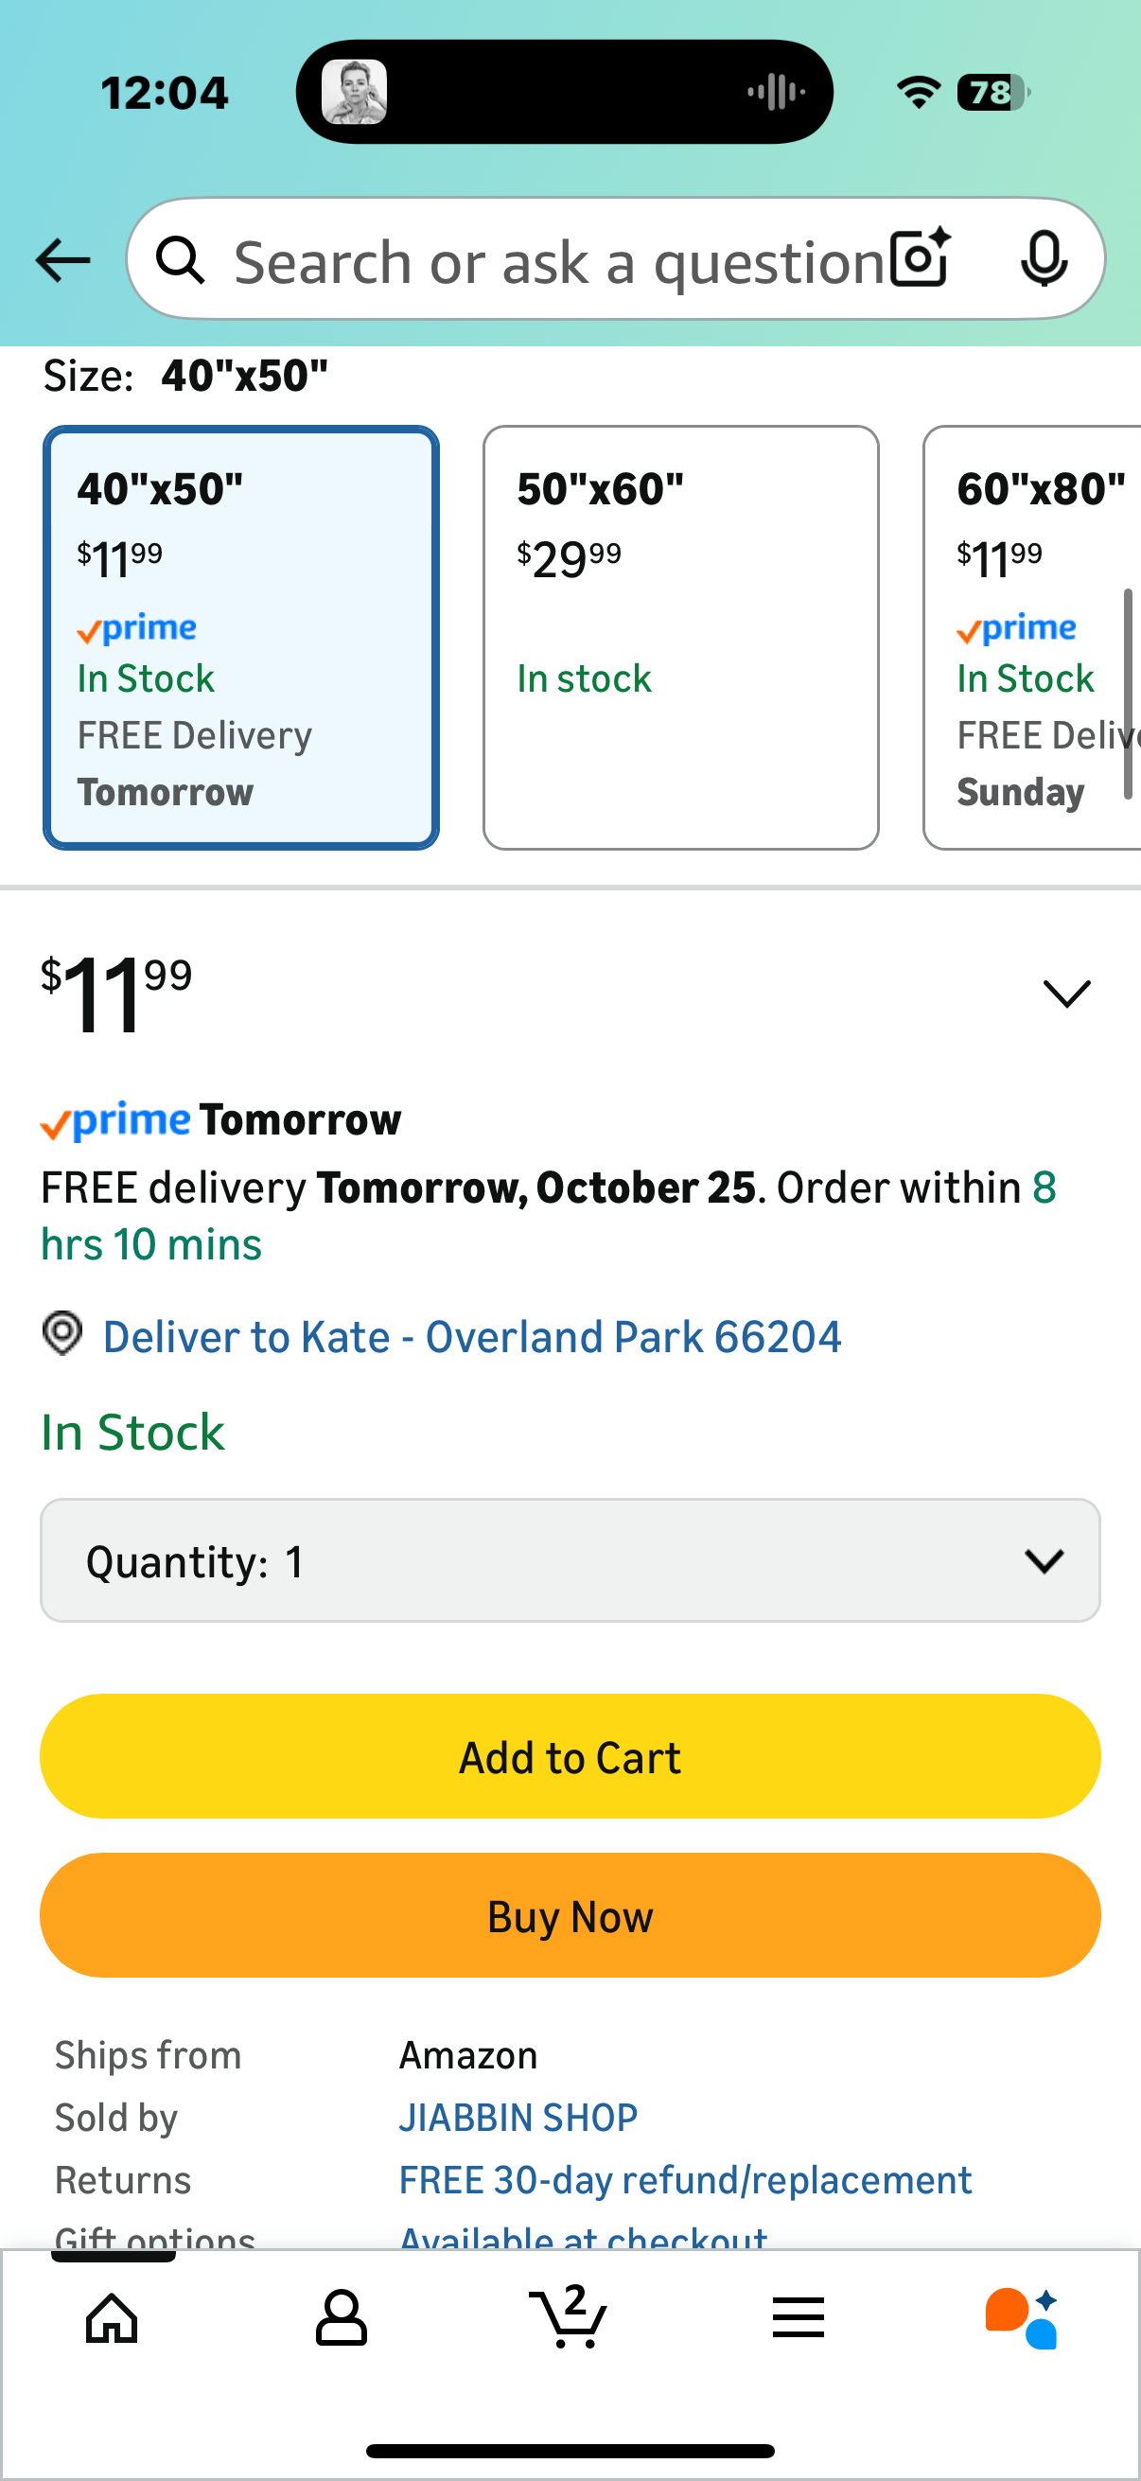Open the account profile icon

click(341, 2317)
